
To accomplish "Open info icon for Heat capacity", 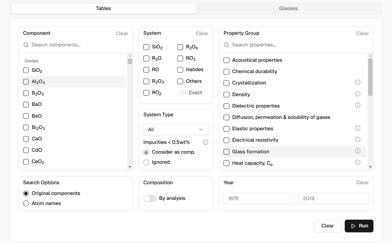I will click(x=357, y=162).
